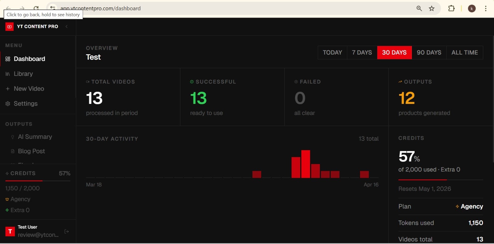494x244 pixels.
Task: Click the Agency plan value
Action: pos(472,207)
